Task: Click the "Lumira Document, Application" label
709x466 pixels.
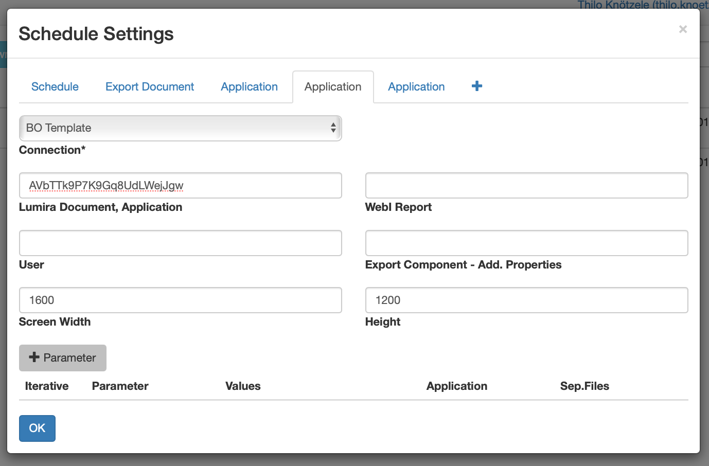Action: [101, 207]
